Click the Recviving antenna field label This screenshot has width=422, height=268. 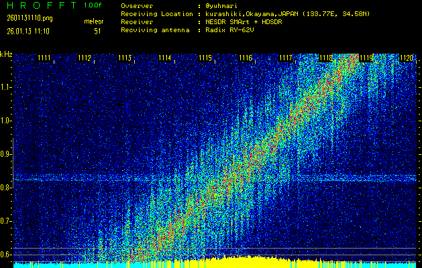155,30
